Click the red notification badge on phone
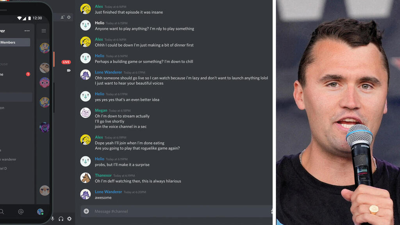The width and height of the screenshot is (400, 225). point(28,74)
